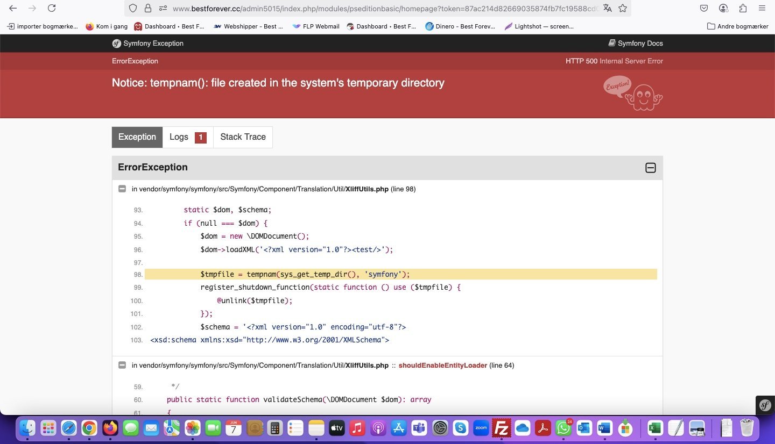Open Skype from the dock
The height and width of the screenshot is (444, 775).
pyautogui.click(x=460, y=428)
